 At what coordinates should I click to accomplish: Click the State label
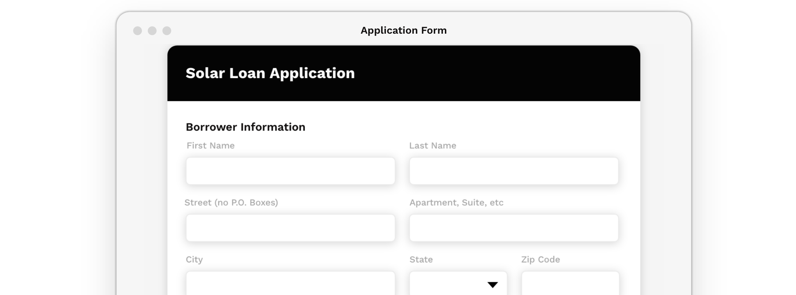pos(421,259)
